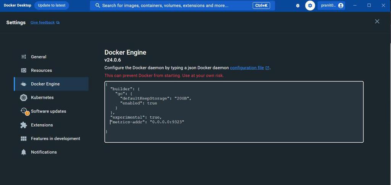Screen dimensions: 391x185
Task: Click the Features in development grid icon
Action: click(24, 139)
